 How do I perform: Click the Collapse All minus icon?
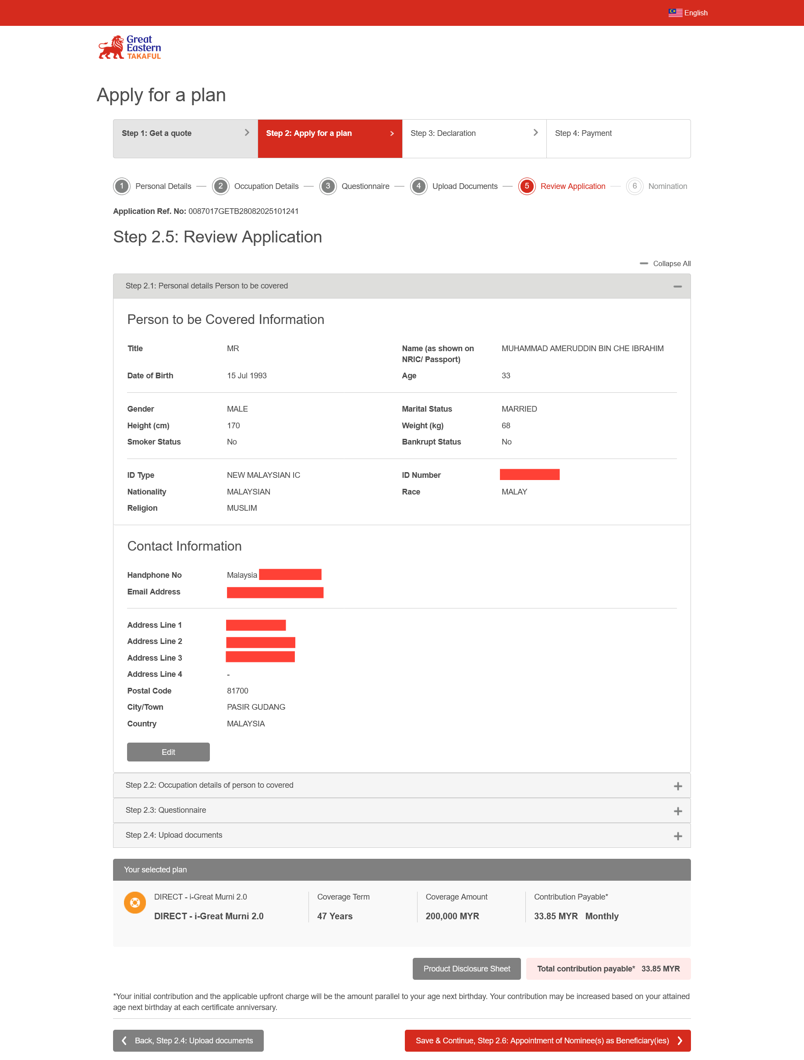644,263
